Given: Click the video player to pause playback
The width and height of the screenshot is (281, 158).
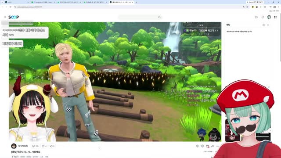Looking at the screenshot, I should [x=115, y=82].
